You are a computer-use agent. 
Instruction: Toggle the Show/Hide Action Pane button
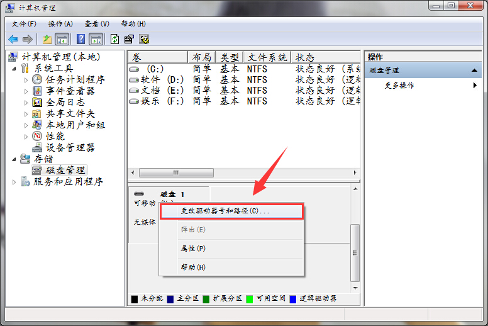point(96,39)
